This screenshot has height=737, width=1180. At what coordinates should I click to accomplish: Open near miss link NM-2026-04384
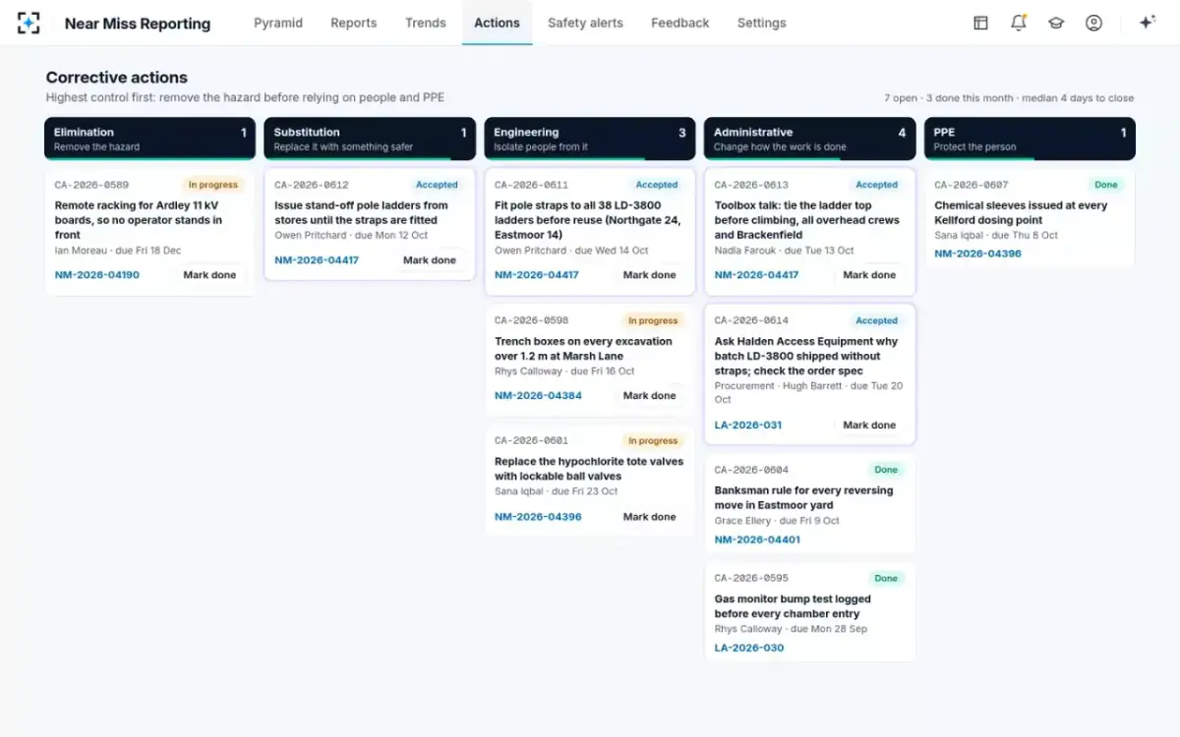(538, 396)
